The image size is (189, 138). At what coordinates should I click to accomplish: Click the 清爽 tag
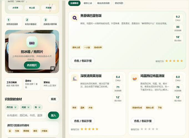(x=82, y=108)
